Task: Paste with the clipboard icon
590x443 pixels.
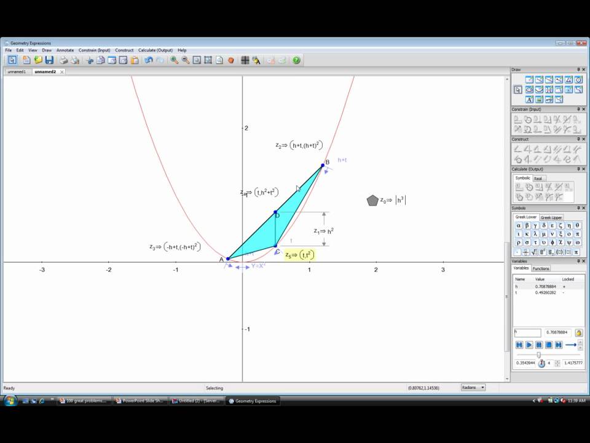Action: click(x=135, y=60)
